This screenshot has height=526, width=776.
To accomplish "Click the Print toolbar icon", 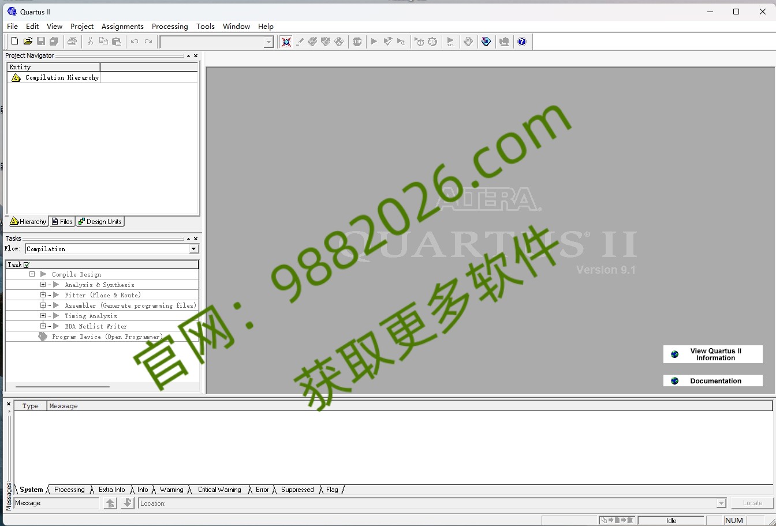I will [x=72, y=42].
